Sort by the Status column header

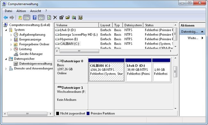(158, 25)
